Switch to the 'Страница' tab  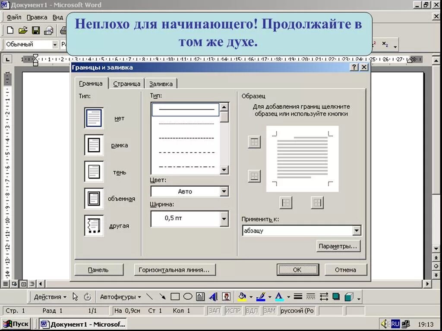126,84
